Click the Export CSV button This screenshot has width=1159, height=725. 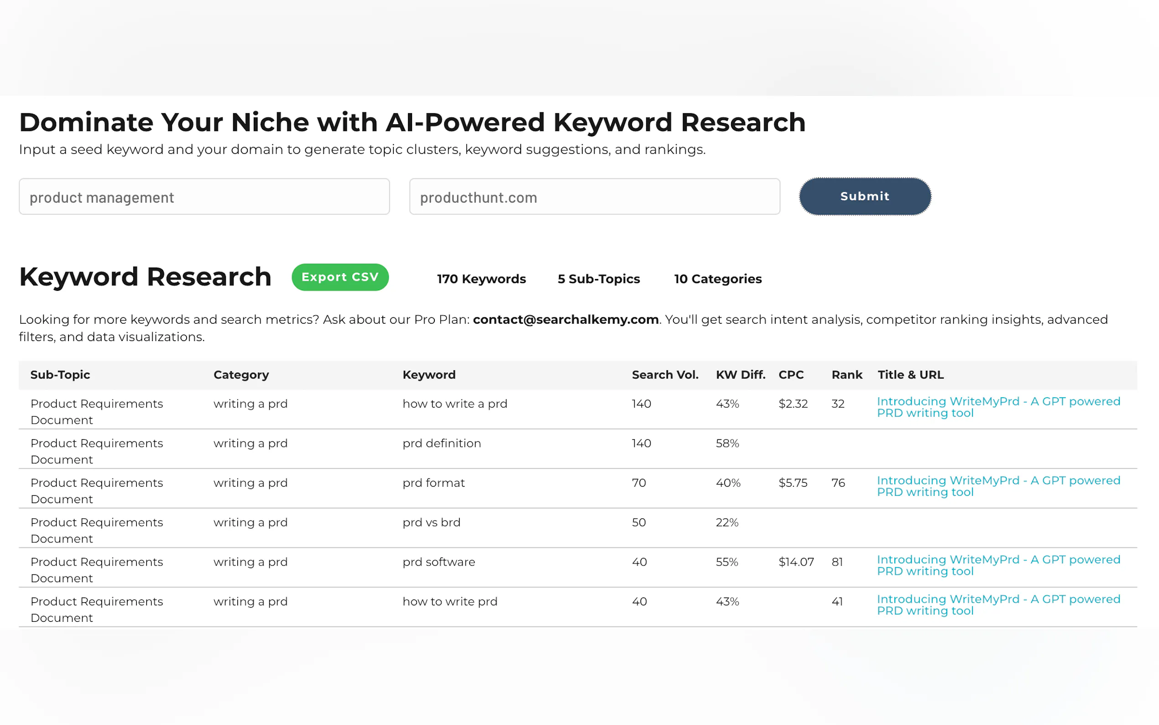[x=339, y=277]
